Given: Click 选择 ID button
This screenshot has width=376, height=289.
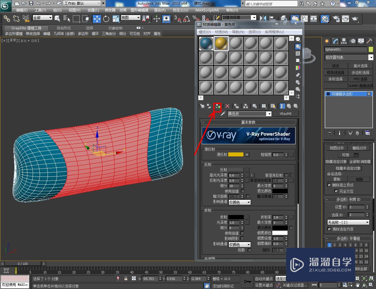Looking at the screenshot, I should (337, 215).
